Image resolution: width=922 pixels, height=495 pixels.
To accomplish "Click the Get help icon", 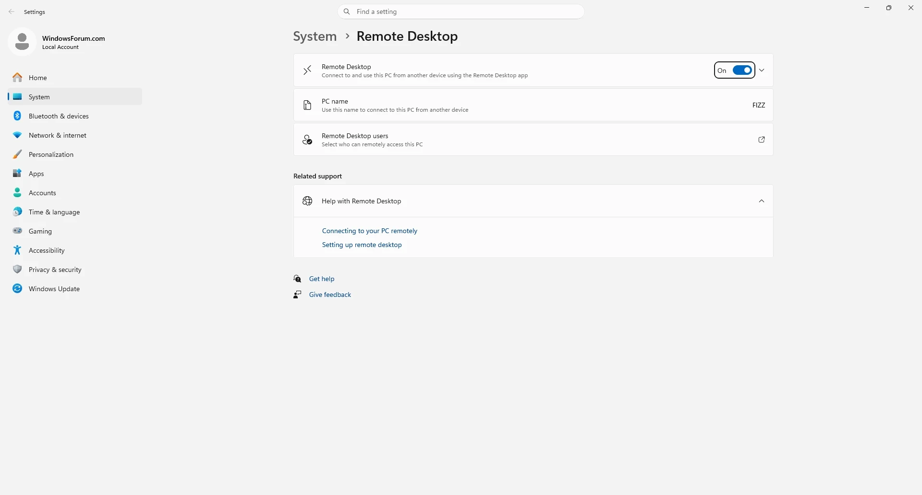I will 298,279.
